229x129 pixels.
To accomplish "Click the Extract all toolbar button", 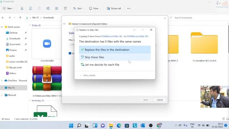I will point(114,8).
